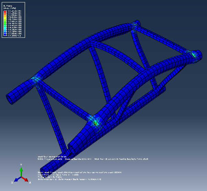Click the legend value +6.567e+00
The image size is (207, 191).
[x=15, y=23]
